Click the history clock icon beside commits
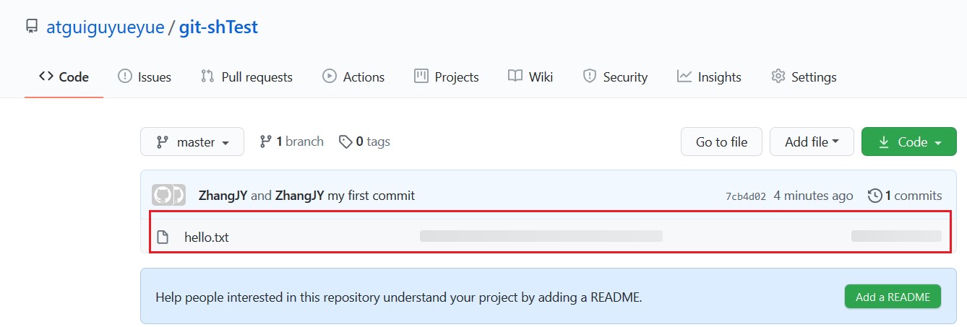The height and width of the screenshot is (327, 967). click(874, 196)
